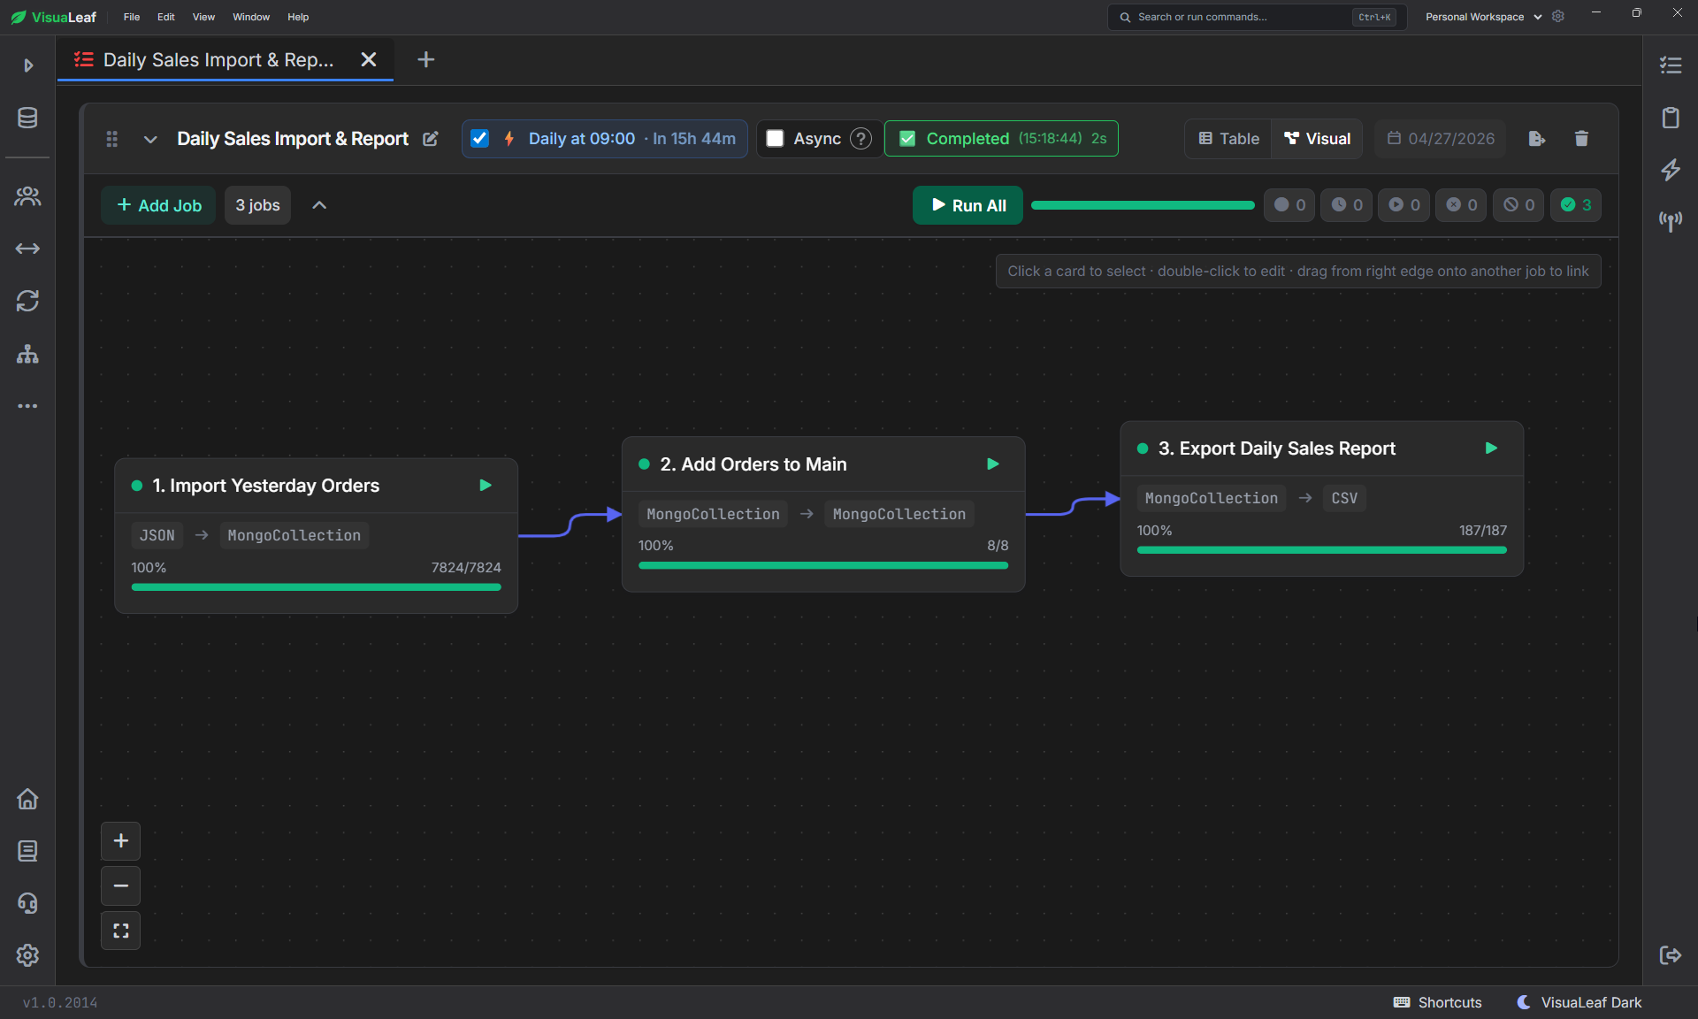Open the Personal Workspace dropdown
1698x1019 pixels.
1483,17
